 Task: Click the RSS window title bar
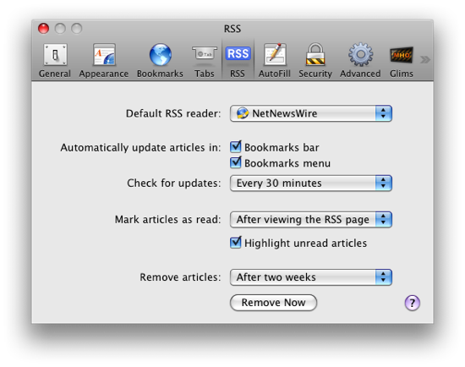pyautogui.click(x=232, y=29)
